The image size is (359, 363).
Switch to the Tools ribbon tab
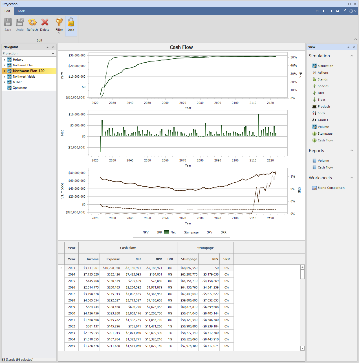point(21,11)
